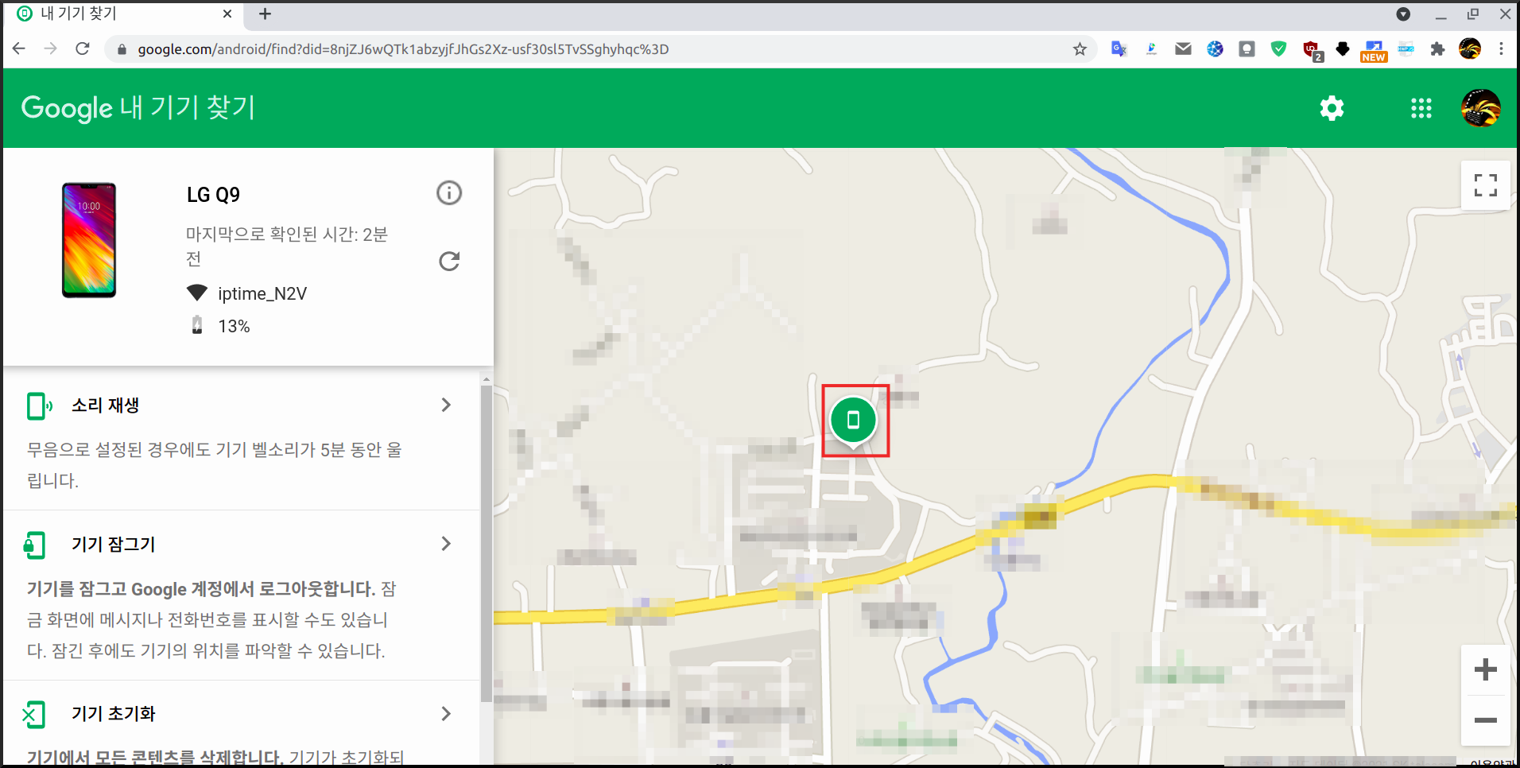This screenshot has height=768, width=1520.
Task: Open the Google account avatar in green header
Action: pos(1480,108)
